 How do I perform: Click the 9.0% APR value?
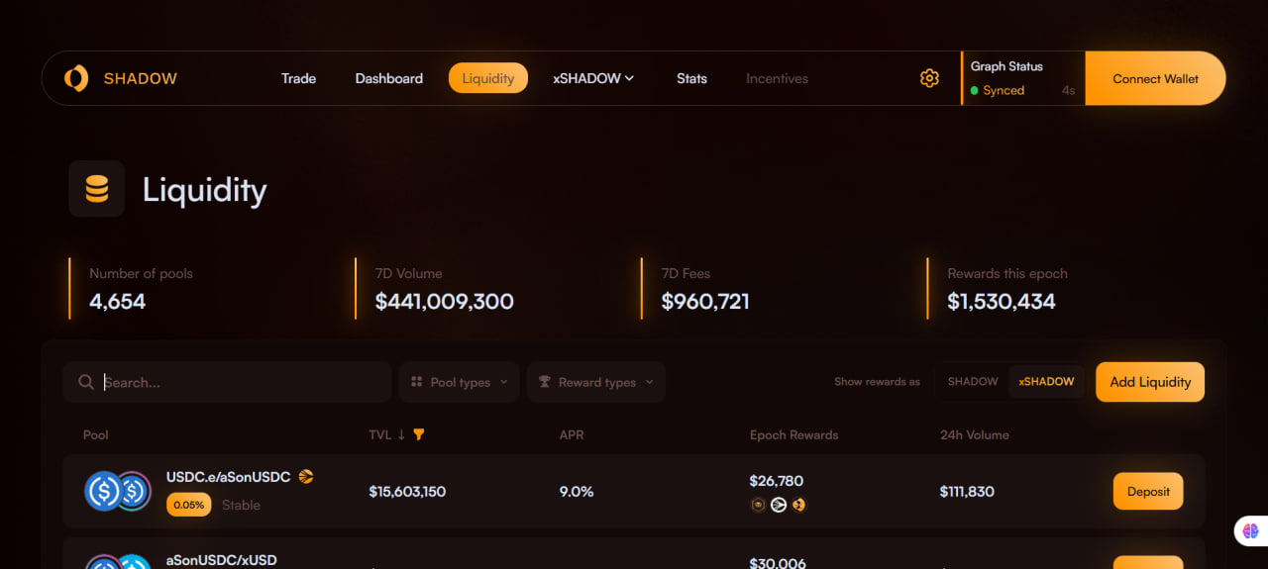click(x=577, y=491)
